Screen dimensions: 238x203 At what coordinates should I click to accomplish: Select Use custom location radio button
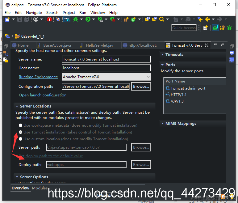click(20, 139)
